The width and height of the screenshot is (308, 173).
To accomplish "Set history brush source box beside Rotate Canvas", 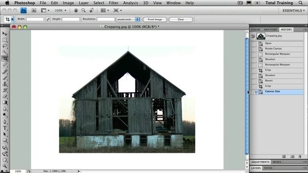I will (253, 49).
